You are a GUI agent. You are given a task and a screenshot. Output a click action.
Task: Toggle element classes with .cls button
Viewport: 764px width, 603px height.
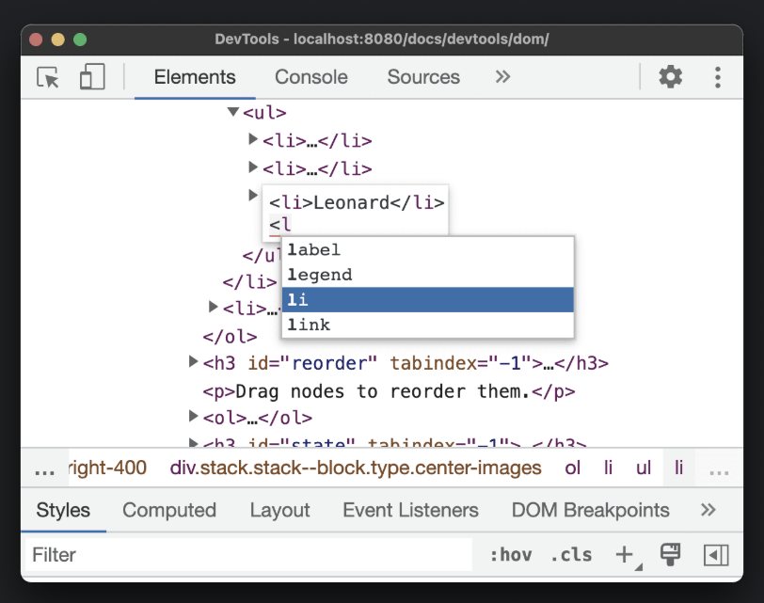[571, 555]
